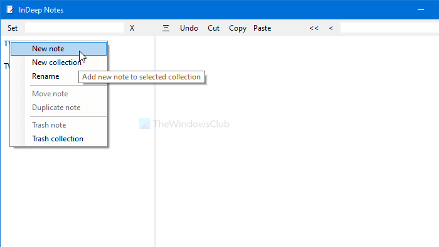Image resolution: width=439 pixels, height=247 pixels.
Task: Click the search field beside Set
Action: click(74, 28)
